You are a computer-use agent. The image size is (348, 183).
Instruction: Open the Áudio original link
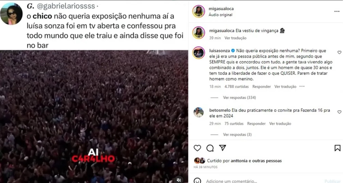coord(220,15)
